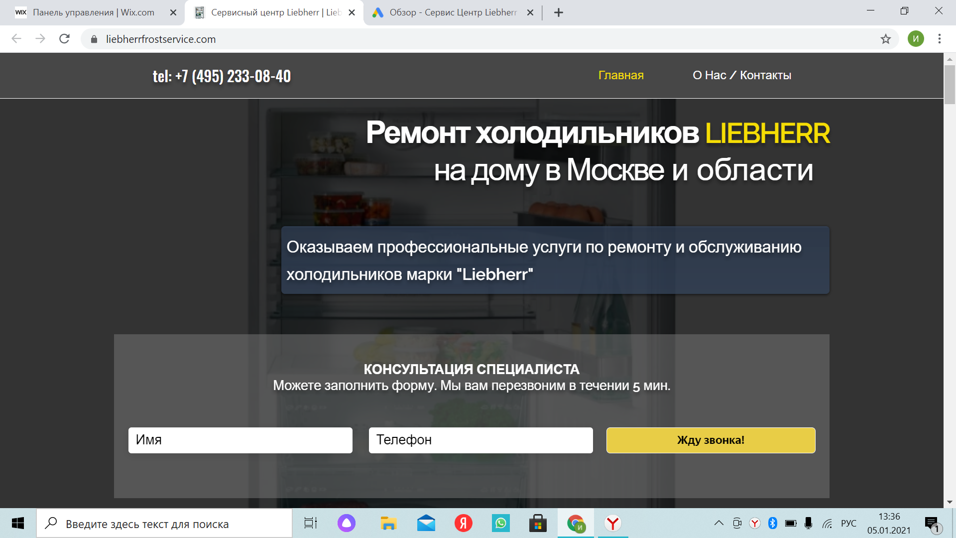Switch input language РУС

click(x=848, y=524)
